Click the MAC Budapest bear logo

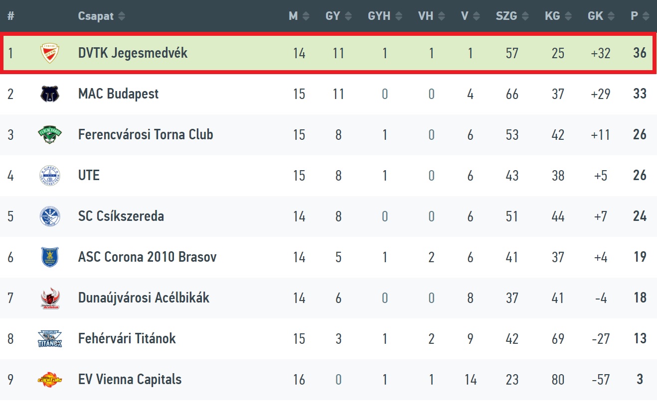[49, 94]
